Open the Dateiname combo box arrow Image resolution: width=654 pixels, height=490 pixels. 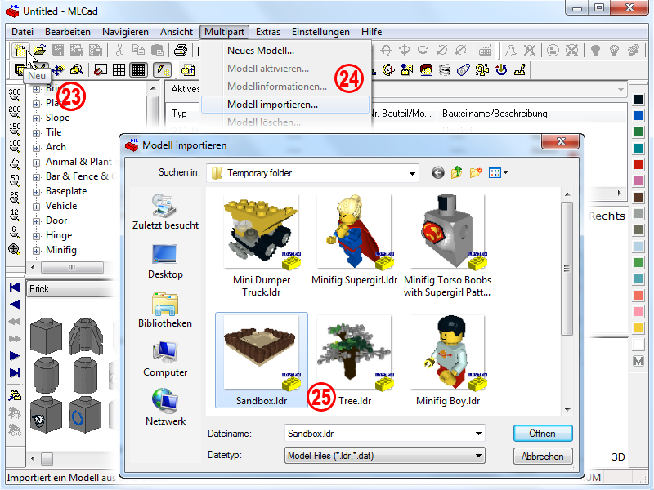478,434
